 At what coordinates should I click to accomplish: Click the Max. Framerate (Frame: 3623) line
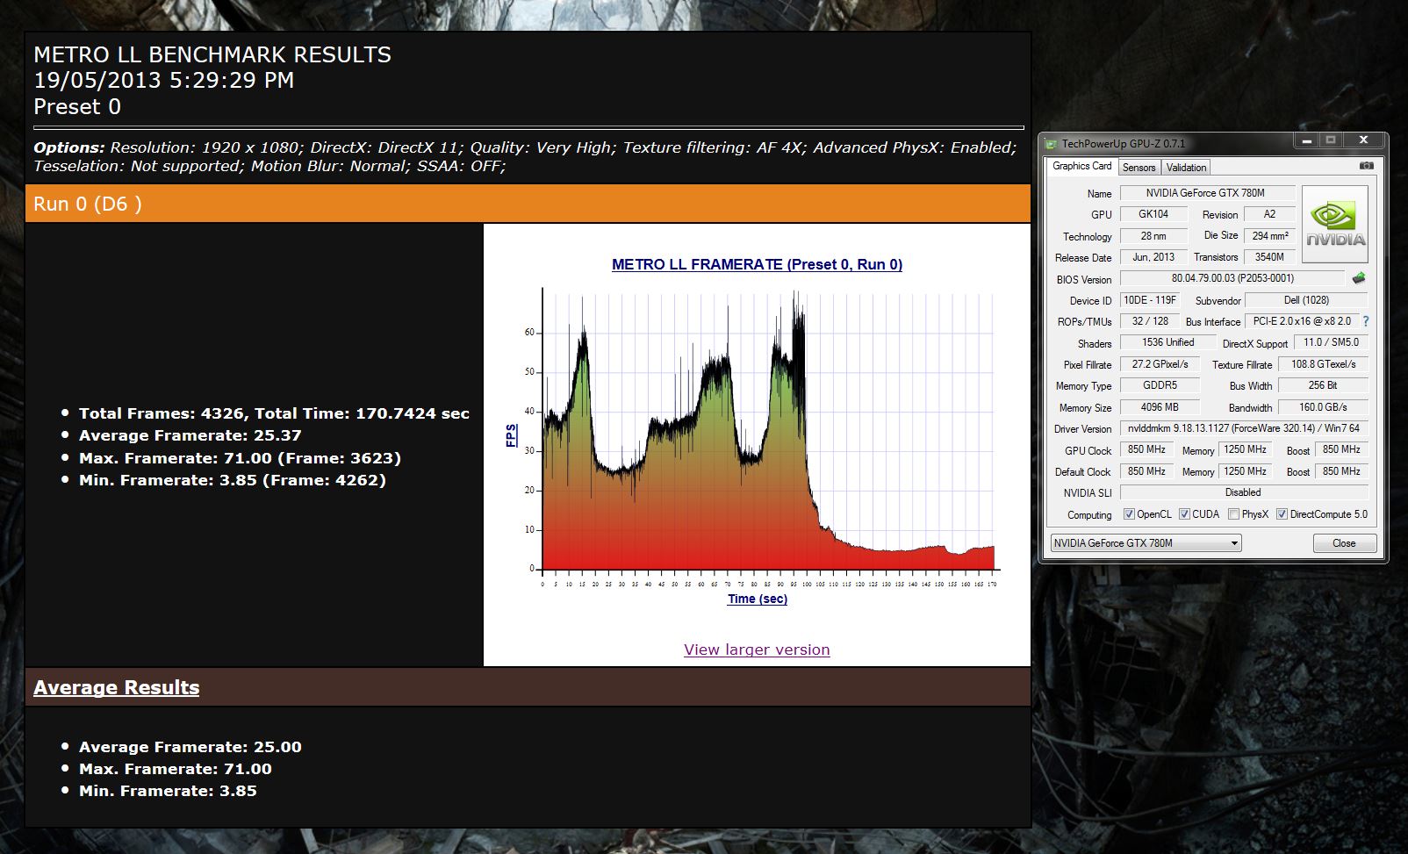(x=240, y=458)
